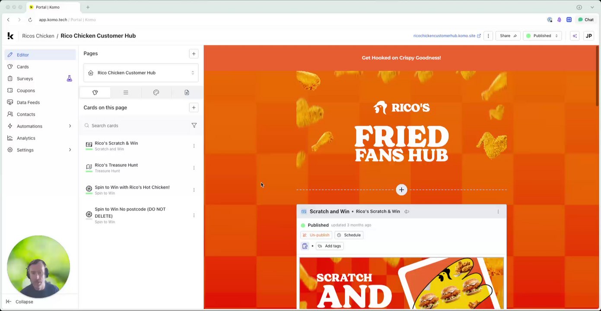Click the Scratch and Win card preview image
Viewport: 601px width, 311px height.
[x=401, y=283]
